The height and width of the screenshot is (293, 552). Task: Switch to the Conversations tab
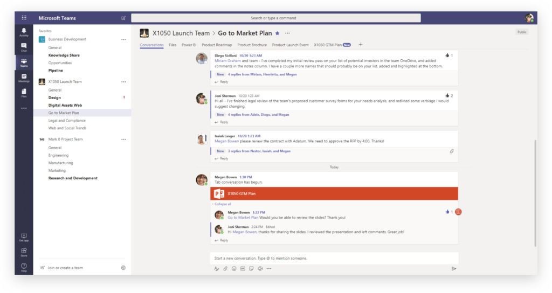coord(151,45)
